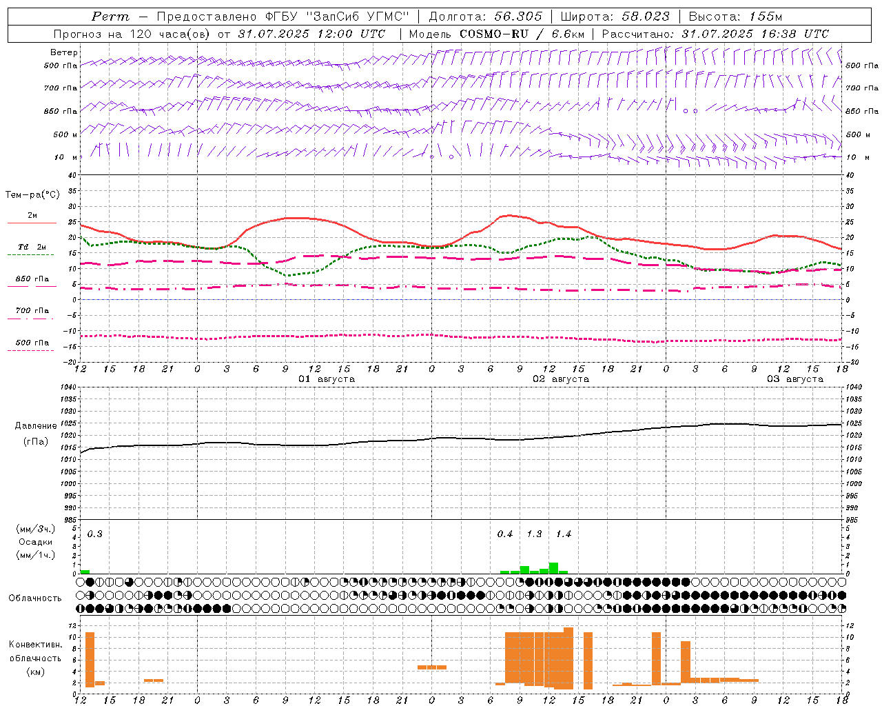Click the '500 м' wind level label on left
The image size is (882, 706).
[65, 134]
